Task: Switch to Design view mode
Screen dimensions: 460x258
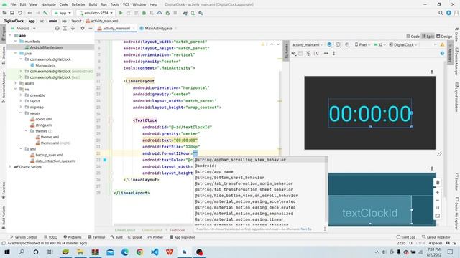Action: pos(444,37)
